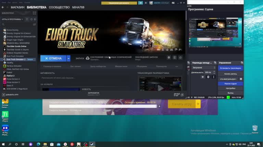
Task: Open the Store page link under game header
Action: [x=52, y=66]
